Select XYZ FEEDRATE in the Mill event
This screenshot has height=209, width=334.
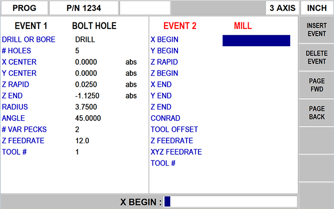click(176, 152)
